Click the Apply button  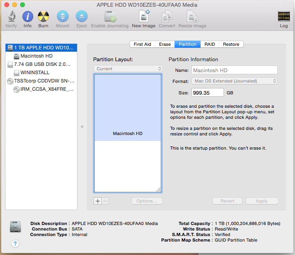coord(261,201)
